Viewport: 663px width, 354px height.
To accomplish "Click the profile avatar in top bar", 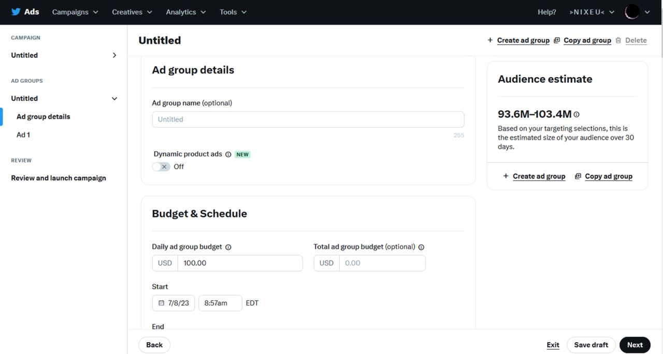I will click(632, 12).
